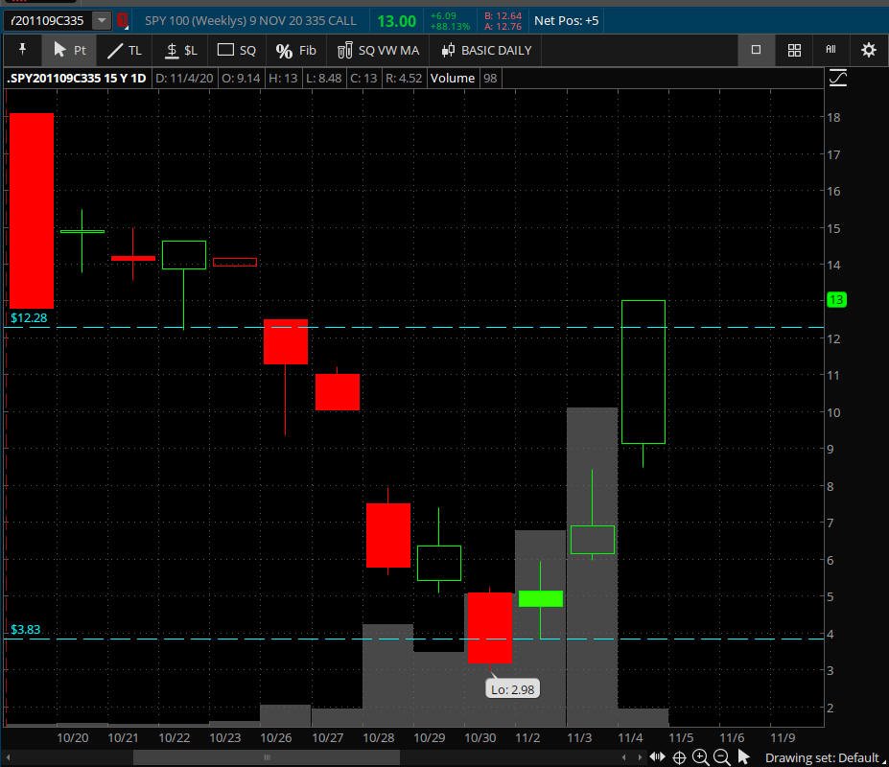Activate the crosshair pan tool
This screenshot has width=889, height=767.
point(679,757)
